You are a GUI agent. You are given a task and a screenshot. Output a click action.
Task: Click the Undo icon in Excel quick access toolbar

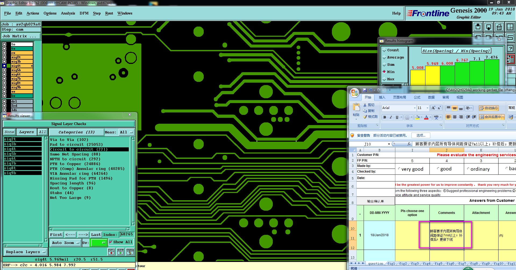(x=371, y=90)
